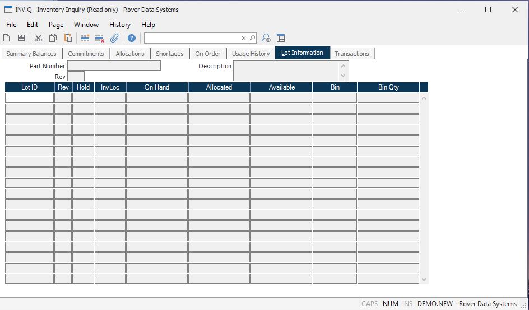The image size is (529, 310).
Task: Click the Save disk icon
Action: tap(21, 38)
